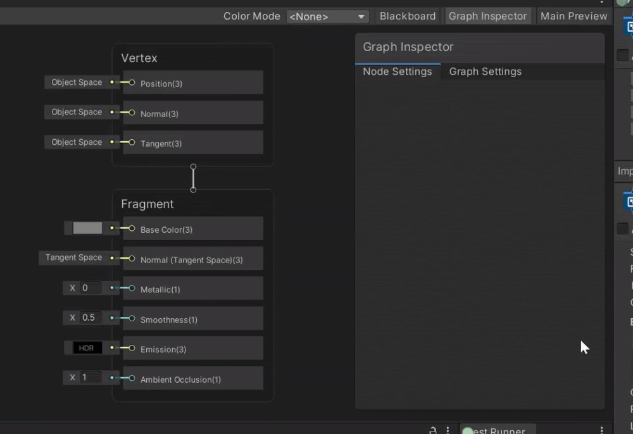Image resolution: width=633 pixels, height=434 pixels.
Task: Select the Ambient Occlusion(1) fragment block
Action: 193,378
